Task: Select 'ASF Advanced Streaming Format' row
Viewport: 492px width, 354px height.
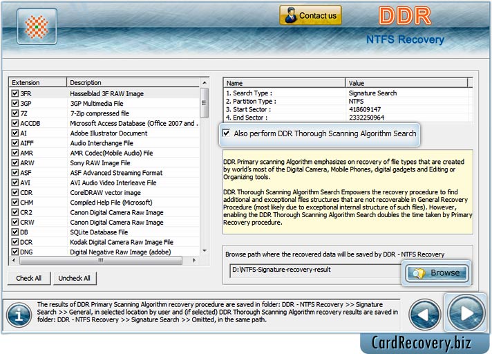Action: click(x=104, y=173)
